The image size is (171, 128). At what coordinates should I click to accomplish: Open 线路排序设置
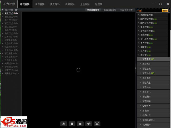pos(127,10)
